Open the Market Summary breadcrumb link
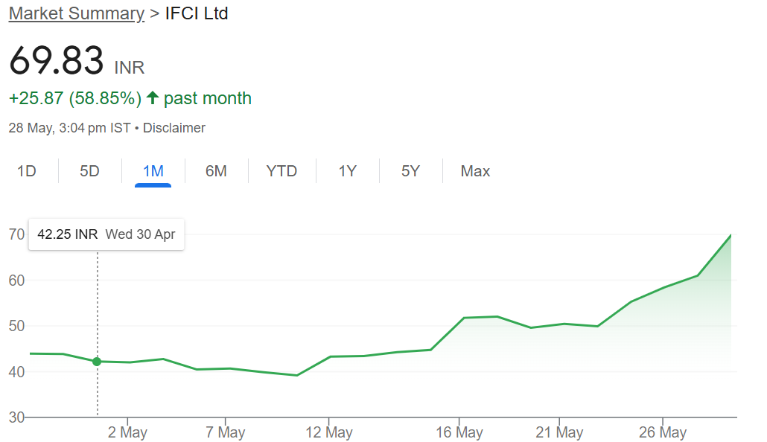767x442 pixels. [x=76, y=13]
